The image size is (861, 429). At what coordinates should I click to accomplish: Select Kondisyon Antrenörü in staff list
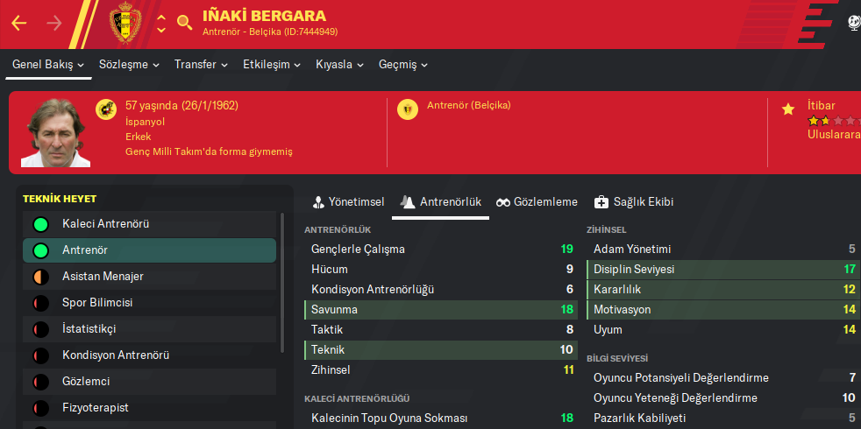[116, 355]
